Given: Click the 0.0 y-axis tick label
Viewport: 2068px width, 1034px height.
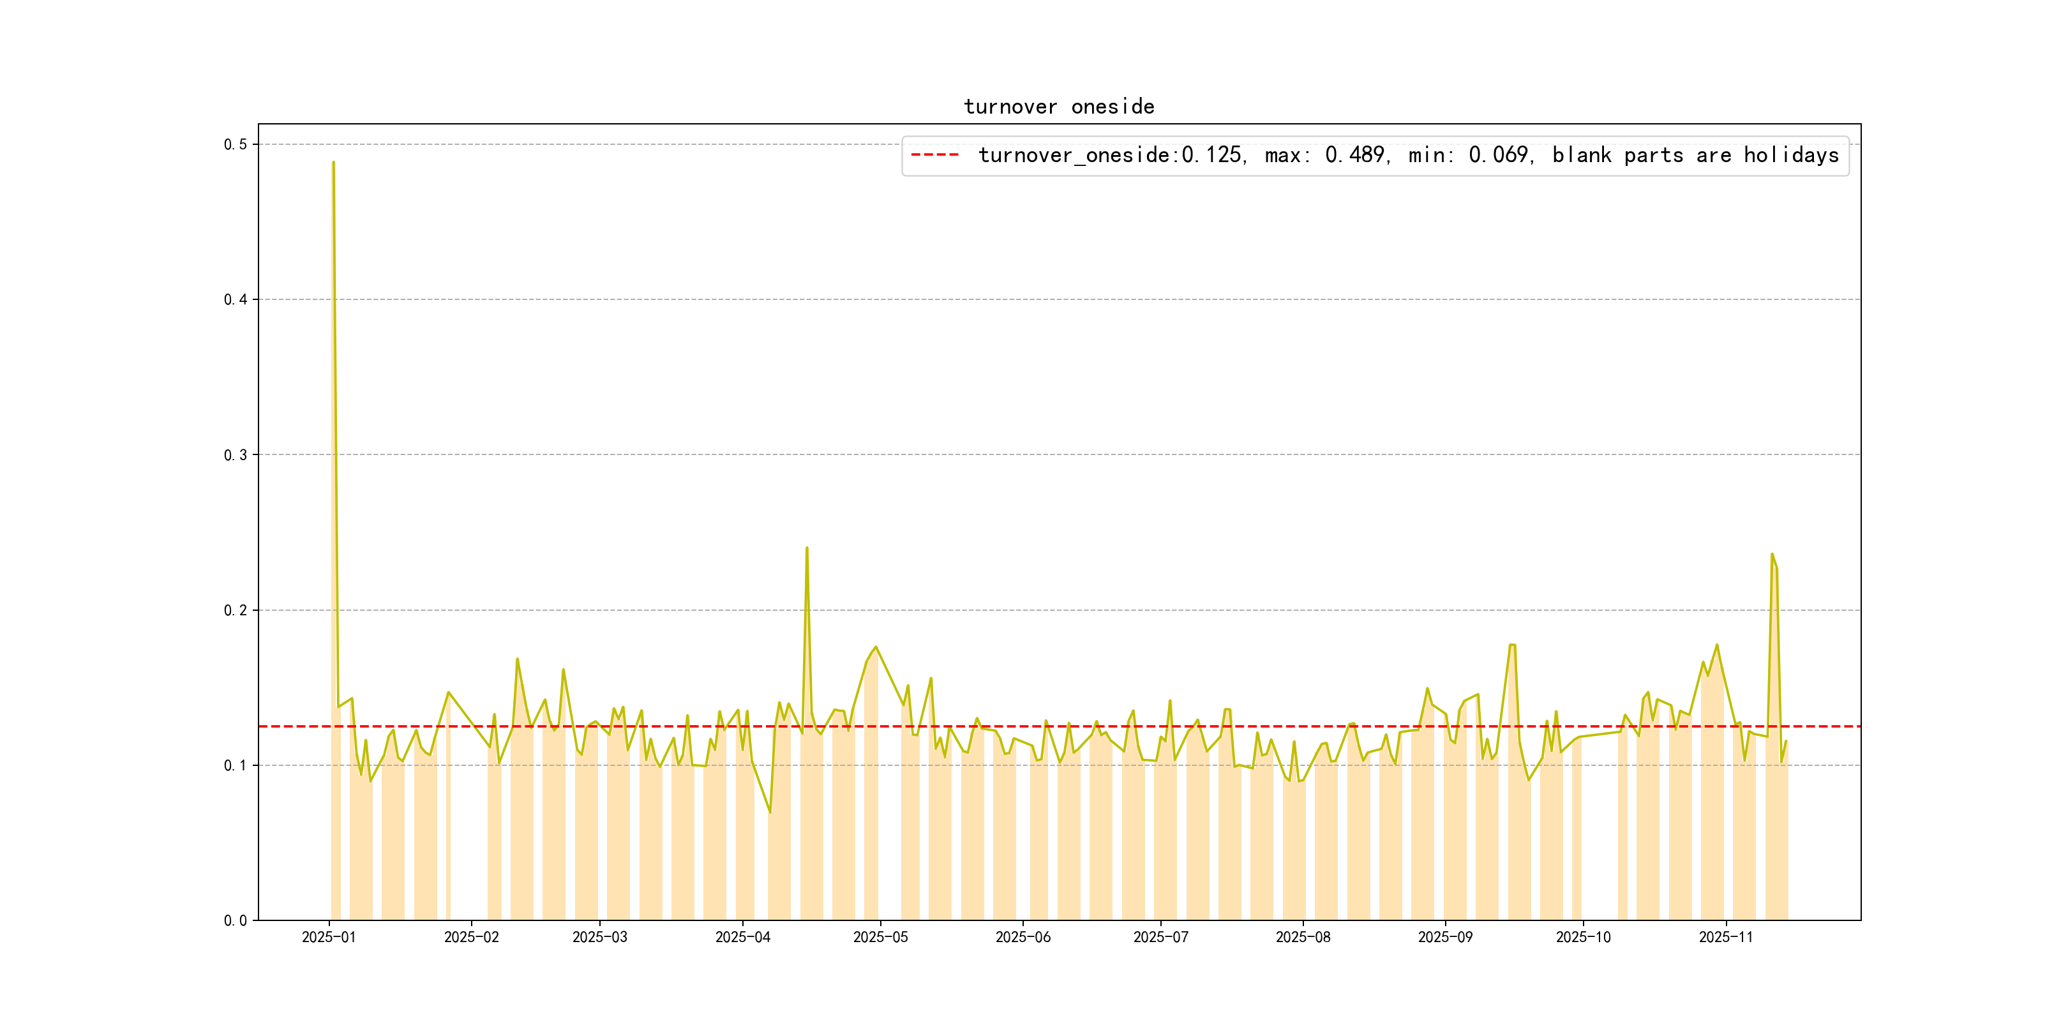Looking at the screenshot, I should click(236, 921).
